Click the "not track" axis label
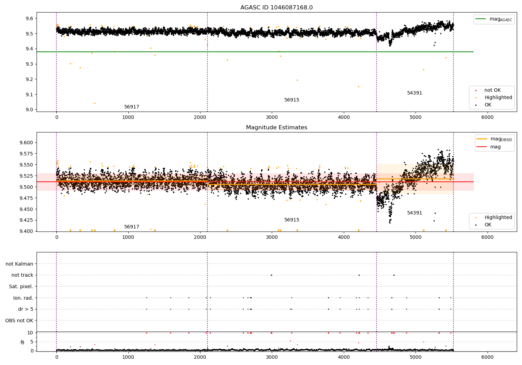 click(x=22, y=275)
